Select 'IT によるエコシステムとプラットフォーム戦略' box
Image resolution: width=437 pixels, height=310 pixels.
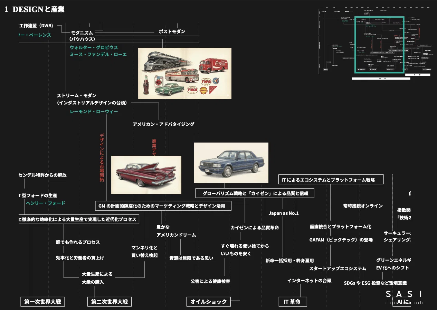coord(331,179)
